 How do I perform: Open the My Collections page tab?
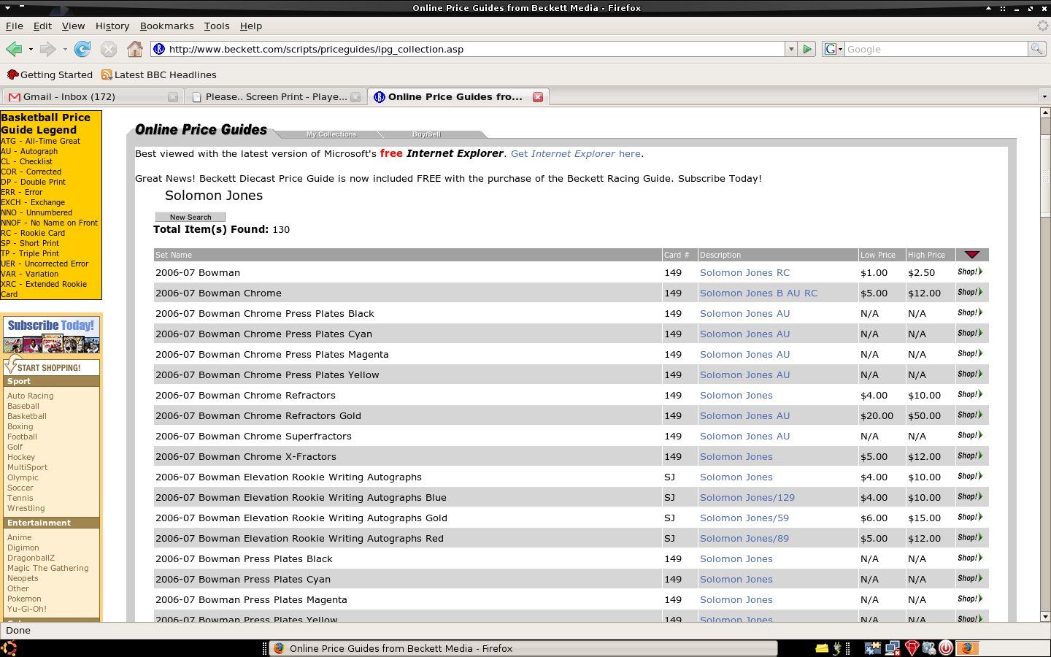[331, 134]
